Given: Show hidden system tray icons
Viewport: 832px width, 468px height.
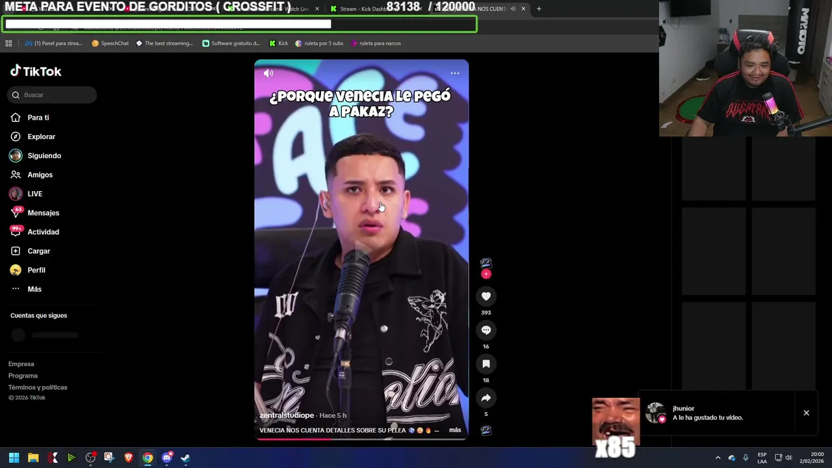Looking at the screenshot, I should (718, 458).
